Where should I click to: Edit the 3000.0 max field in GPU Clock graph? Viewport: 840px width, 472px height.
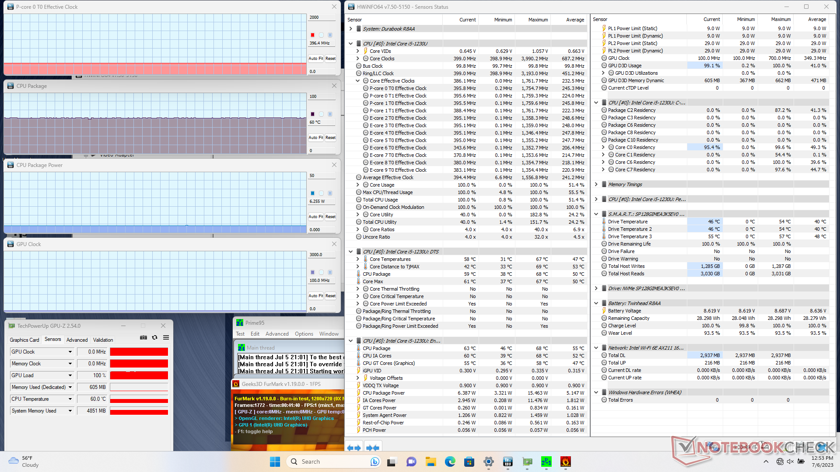pos(322,255)
